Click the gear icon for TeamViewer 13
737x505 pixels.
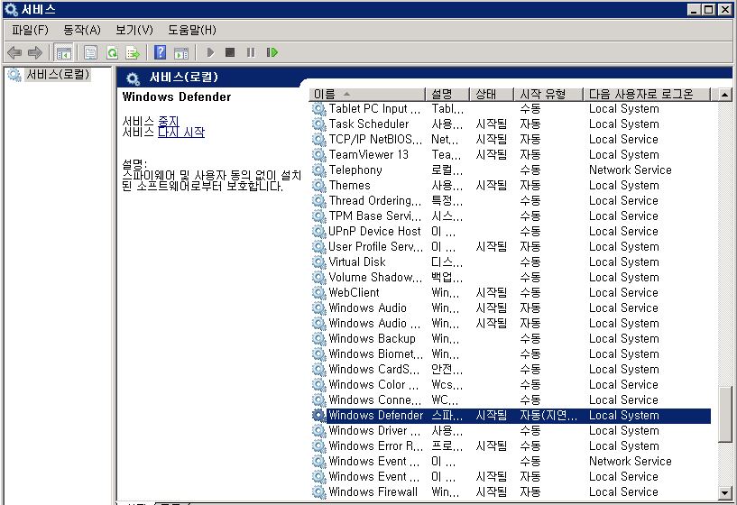pyautogui.click(x=318, y=154)
